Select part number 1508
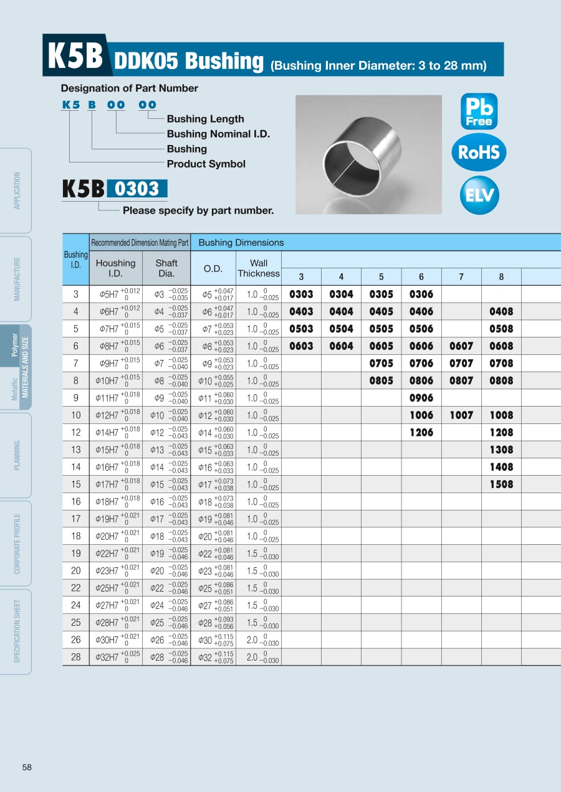 click(502, 484)
